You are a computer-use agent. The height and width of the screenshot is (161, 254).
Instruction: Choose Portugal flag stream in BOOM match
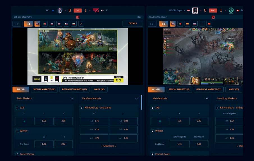pyautogui.click(x=180, y=24)
